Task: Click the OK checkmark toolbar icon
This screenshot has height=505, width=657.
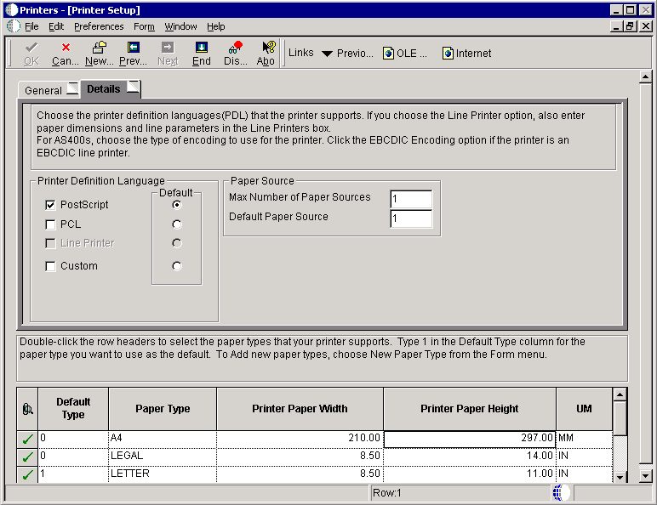Action: pyautogui.click(x=31, y=48)
